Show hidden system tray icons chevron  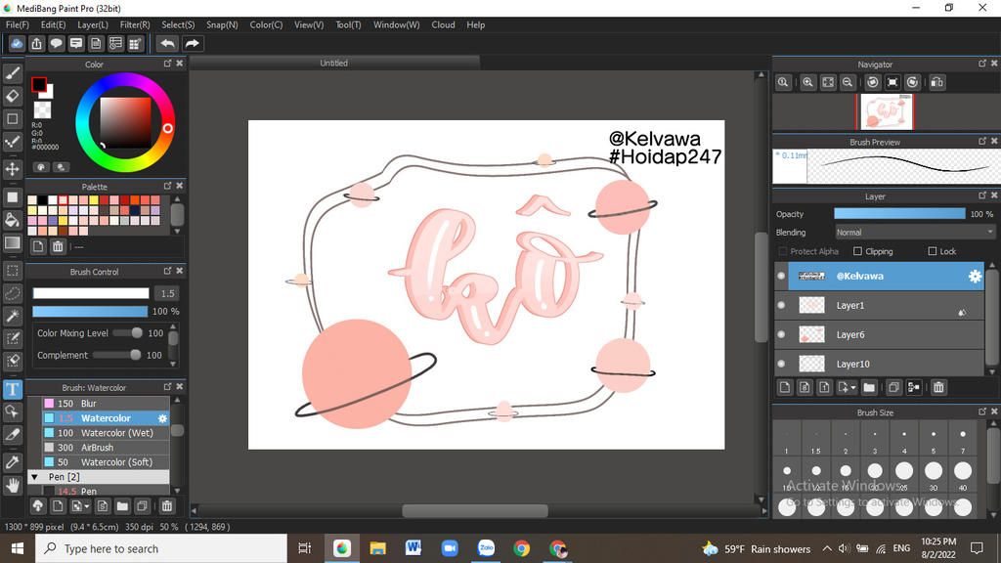pyautogui.click(x=827, y=548)
